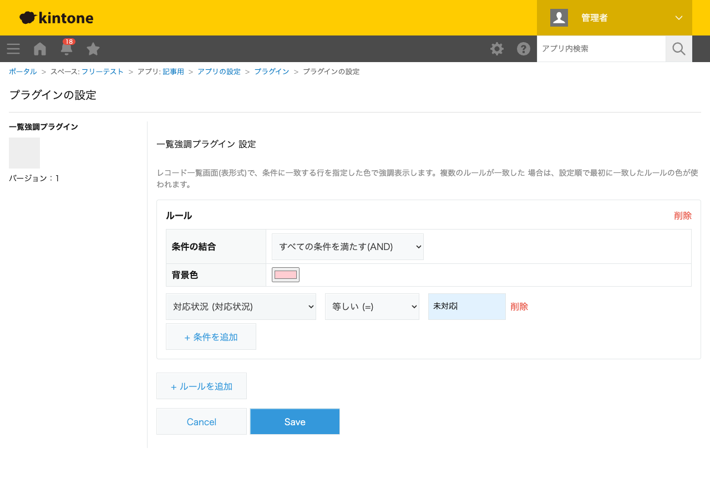Click the 背景色 label cell

[x=216, y=275]
